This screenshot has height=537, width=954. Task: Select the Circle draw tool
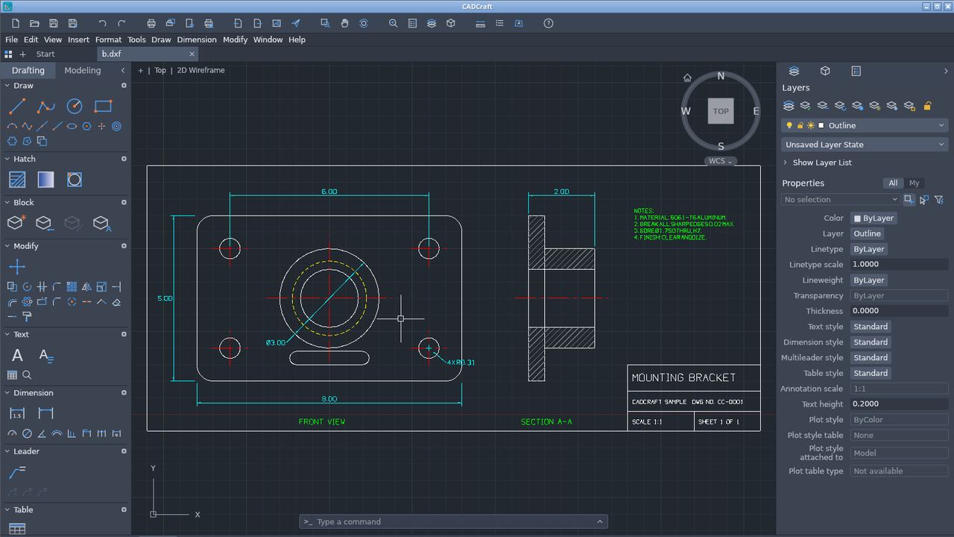[x=75, y=107]
